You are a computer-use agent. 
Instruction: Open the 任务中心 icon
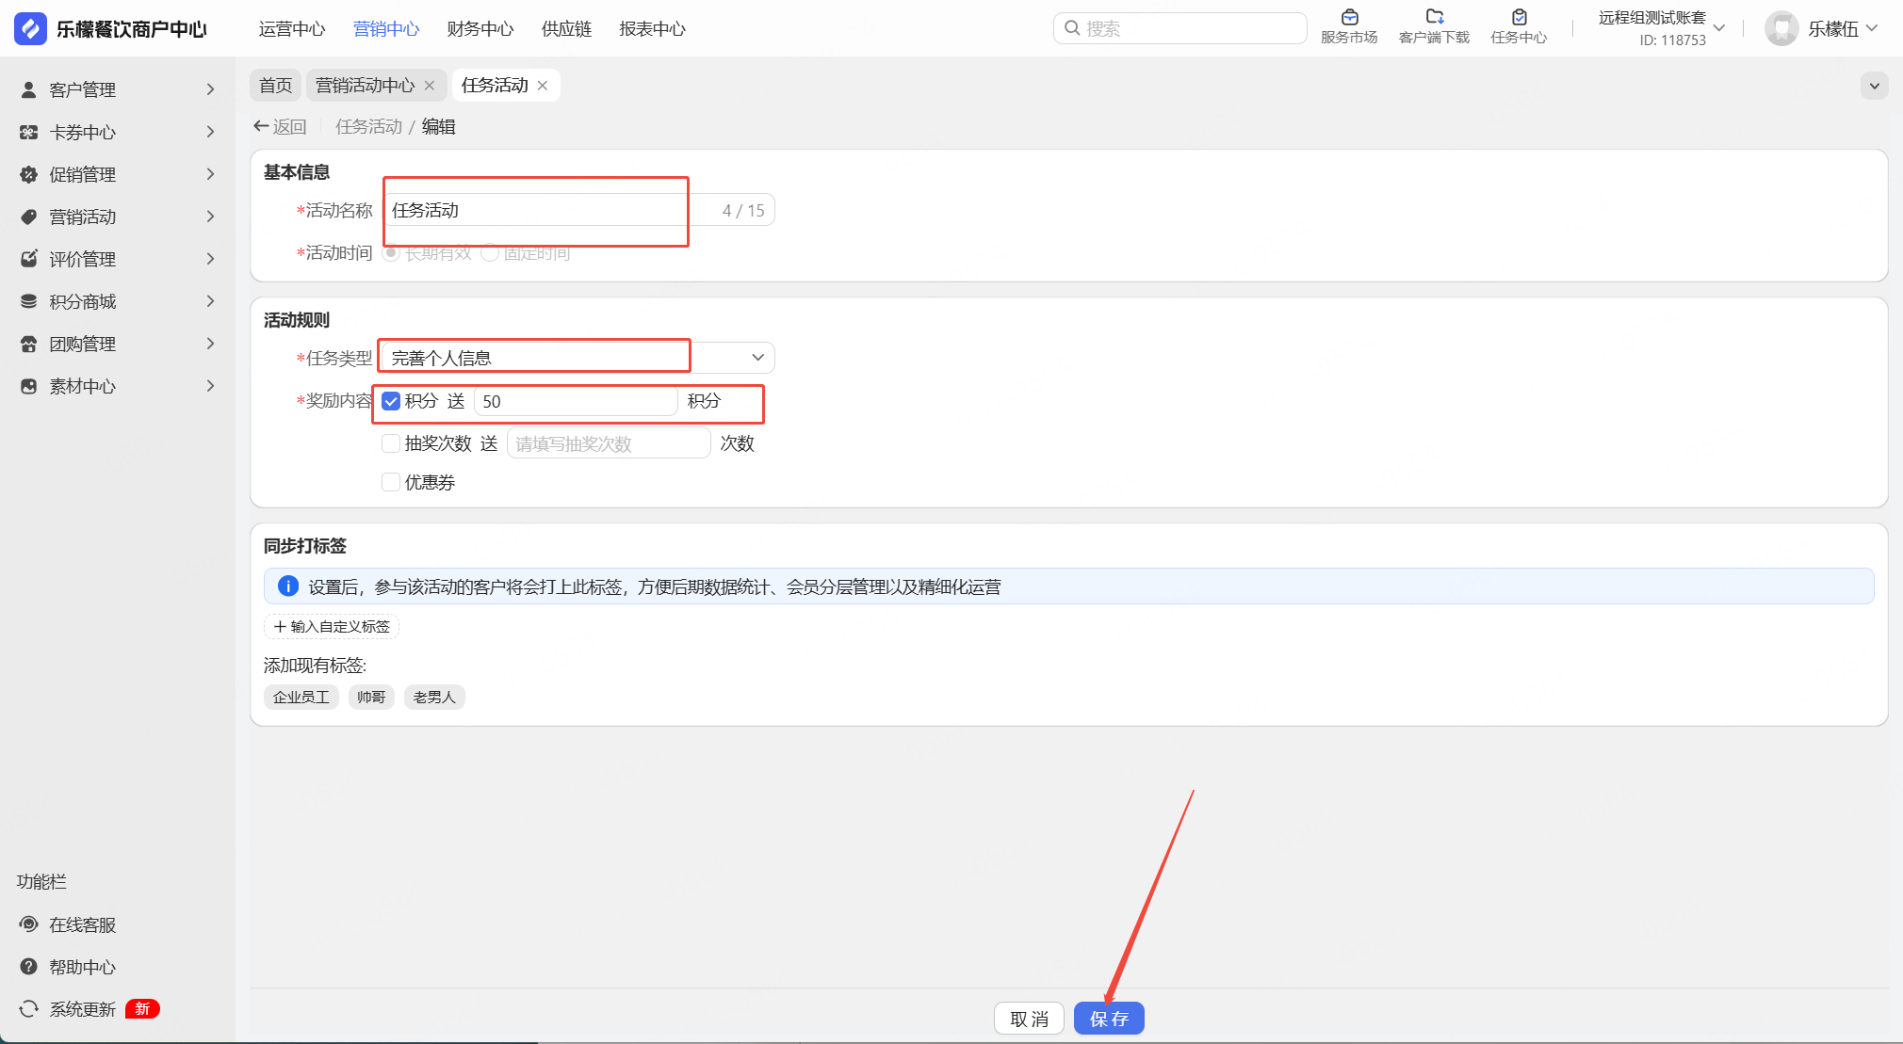click(x=1519, y=17)
